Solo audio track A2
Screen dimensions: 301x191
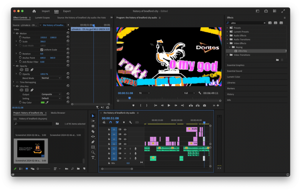(x=130, y=154)
